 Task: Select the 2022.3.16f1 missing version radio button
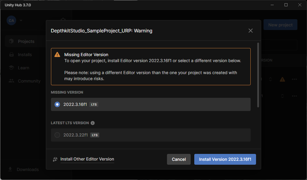point(57,104)
